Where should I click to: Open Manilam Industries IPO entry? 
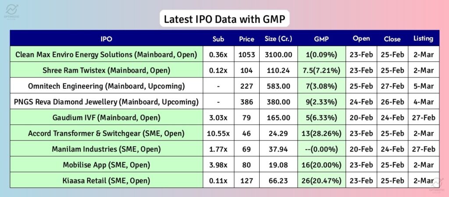(x=106, y=149)
